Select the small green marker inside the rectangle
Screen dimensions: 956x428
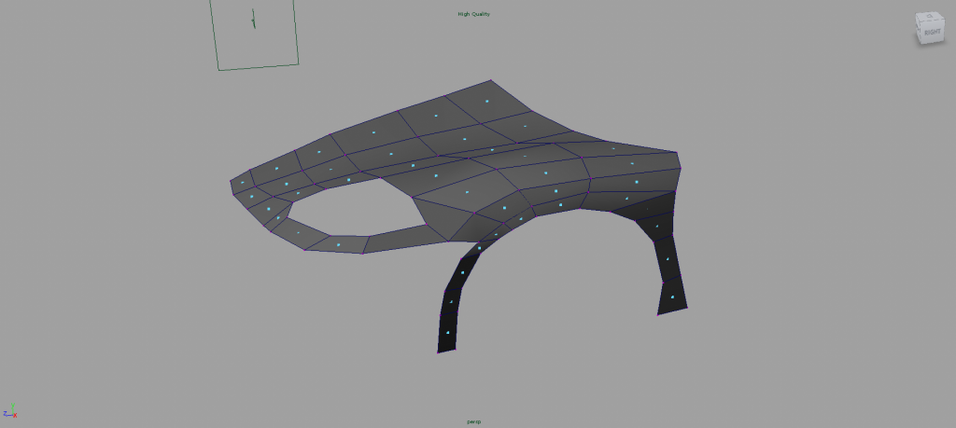coord(252,19)
